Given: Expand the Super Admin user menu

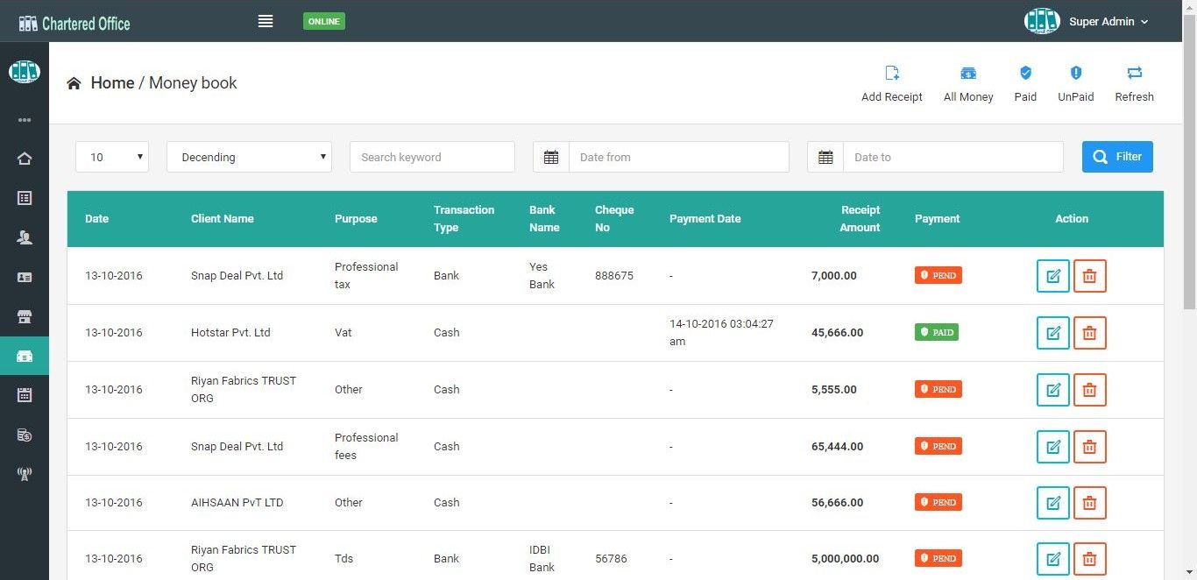Looking at the screenshot, I should click(1108, 22).
